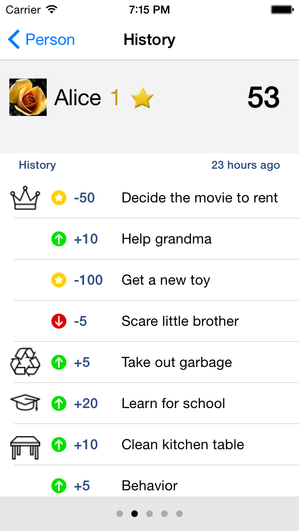Open the 'Behavior' history row
The image size is (299, 531).
coord(149,486)
